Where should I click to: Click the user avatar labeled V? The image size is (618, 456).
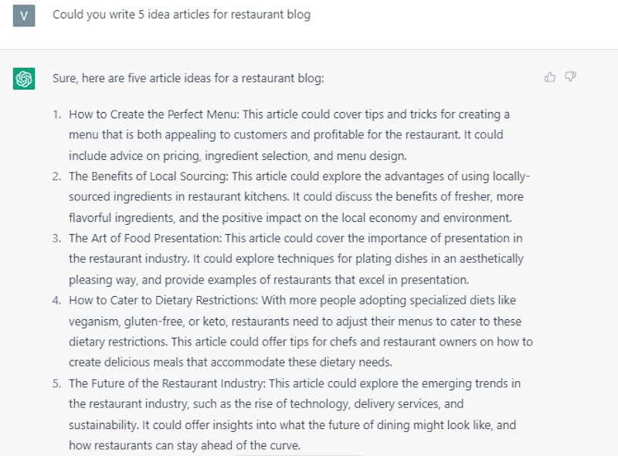[x=24, y=15]
